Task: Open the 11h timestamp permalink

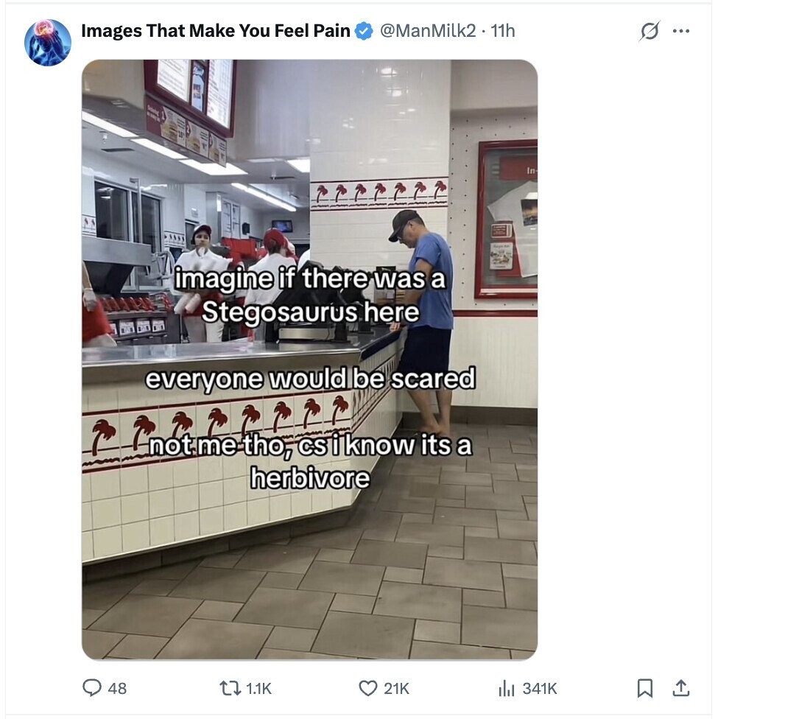Action: pos(503,30)
